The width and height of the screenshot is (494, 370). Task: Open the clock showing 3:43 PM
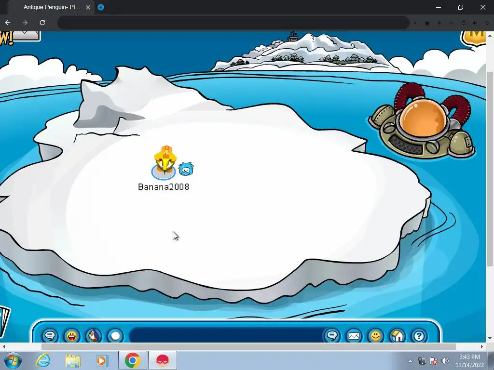[x=469, y=361]
